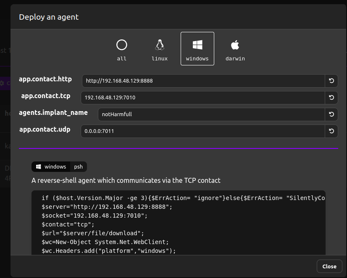Reset the app.contact.udp field value
This screenshot has width=347, height=278.
(x=331, y=131)
